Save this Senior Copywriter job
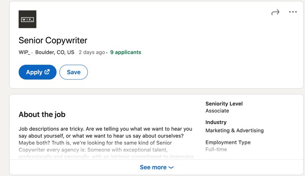Viewport: 305px width, 176px height. click(73, 72)
